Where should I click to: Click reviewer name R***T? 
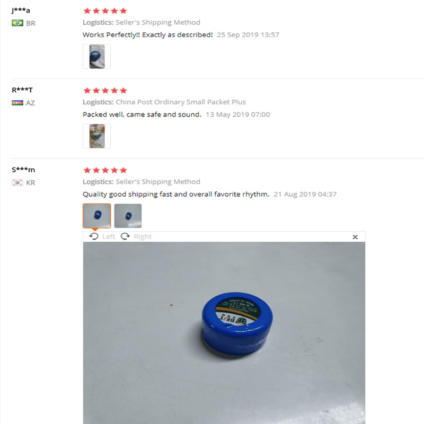tap(22, 90)
